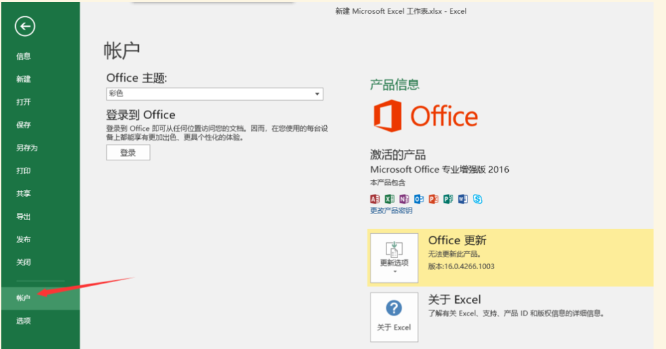This screenshot has width=666, height=349.
Task: Click the Skype for Business icon
Action: [477, 199]
